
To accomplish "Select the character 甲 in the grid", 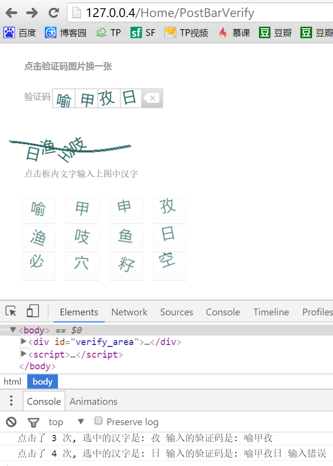I will click(x=82, y=210).
